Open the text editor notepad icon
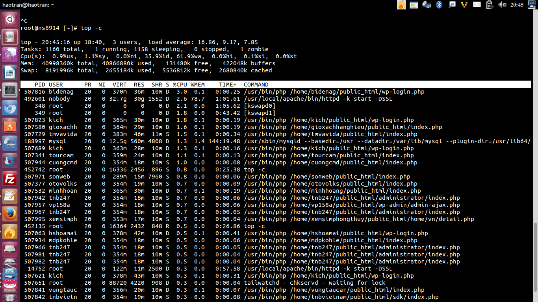The height and width of the screenshot is (302, 538). [10, 196]
